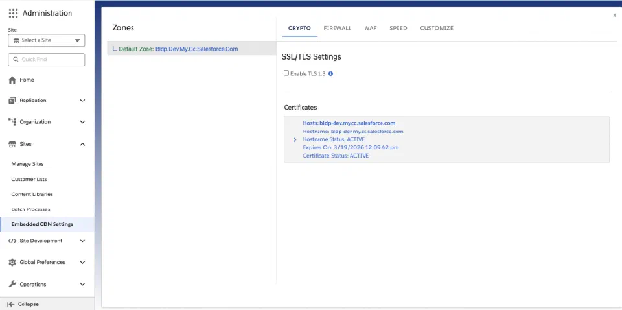This screenshot has width=622, height=310.
Task: Click the Replication sidebar icon
Action: 12,101
